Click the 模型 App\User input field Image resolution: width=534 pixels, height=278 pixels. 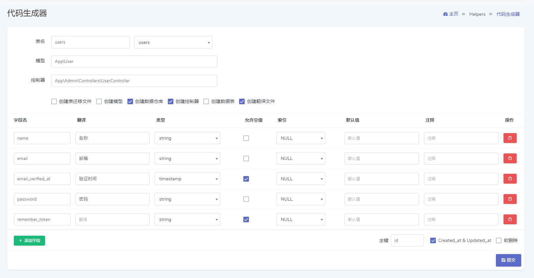(x=134, y=62)
